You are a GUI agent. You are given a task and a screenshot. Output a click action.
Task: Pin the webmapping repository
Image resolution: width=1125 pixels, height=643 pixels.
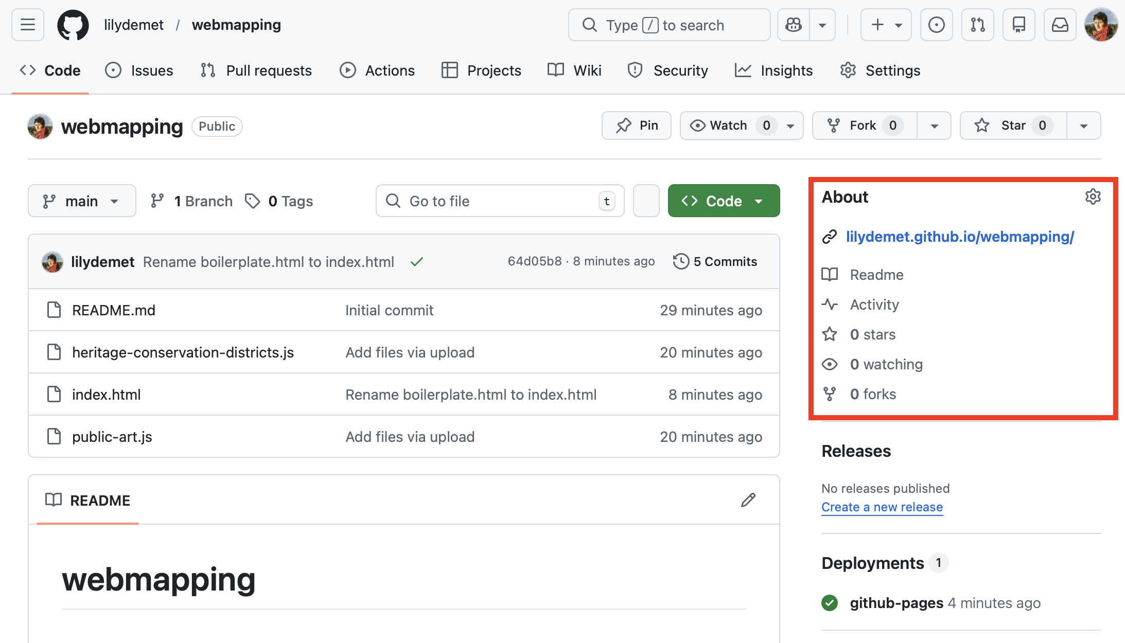pos(637,126)
